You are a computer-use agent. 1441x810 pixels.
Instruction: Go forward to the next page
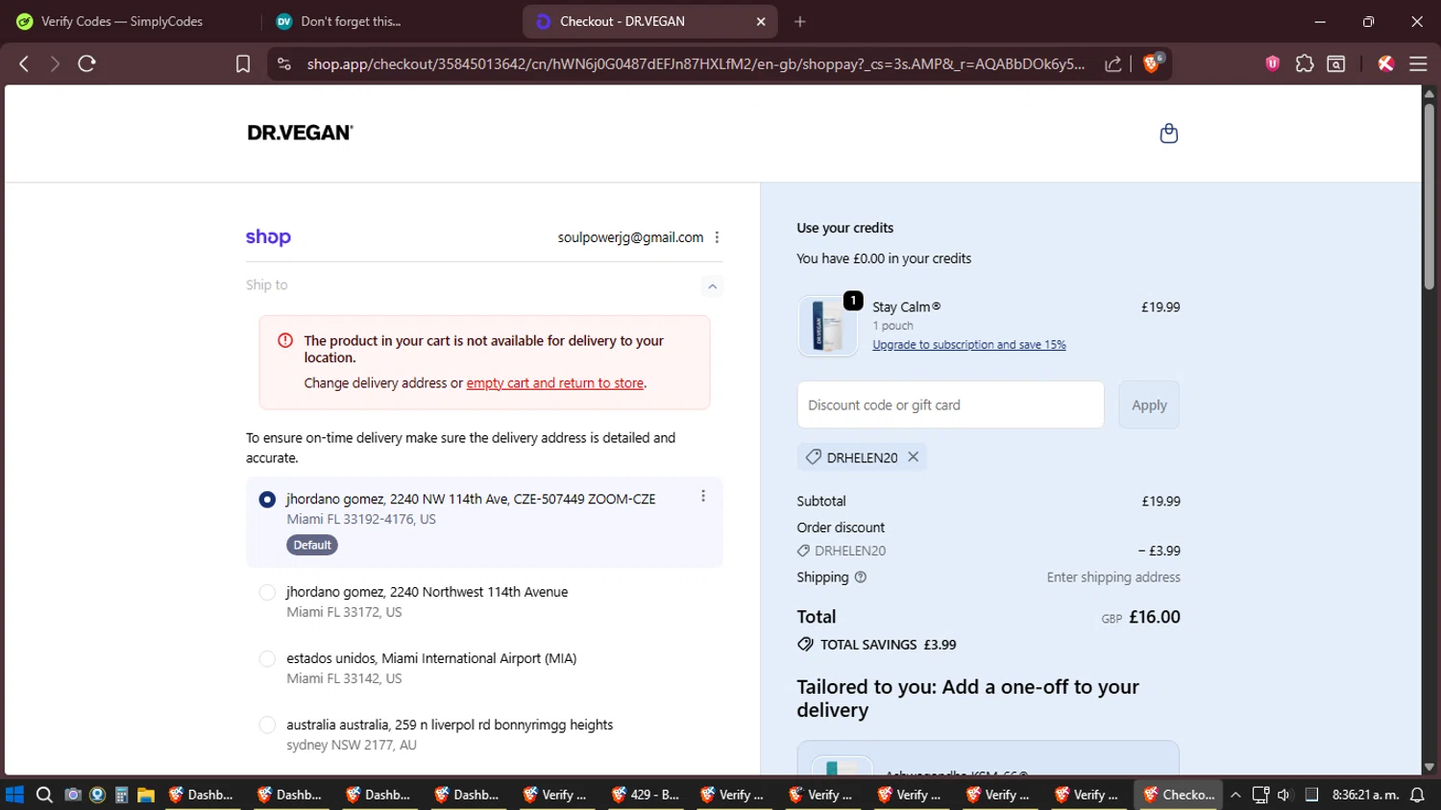point(55,63)
